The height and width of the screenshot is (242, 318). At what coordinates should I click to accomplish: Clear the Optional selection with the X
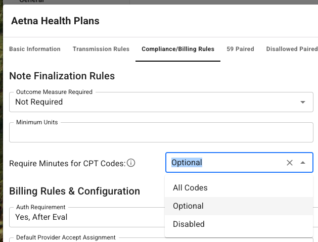point(289,163)
